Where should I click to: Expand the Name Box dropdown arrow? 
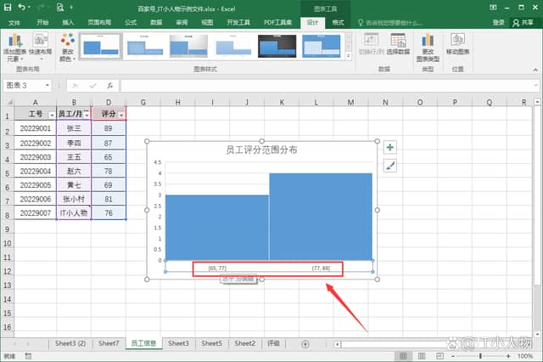47,86
